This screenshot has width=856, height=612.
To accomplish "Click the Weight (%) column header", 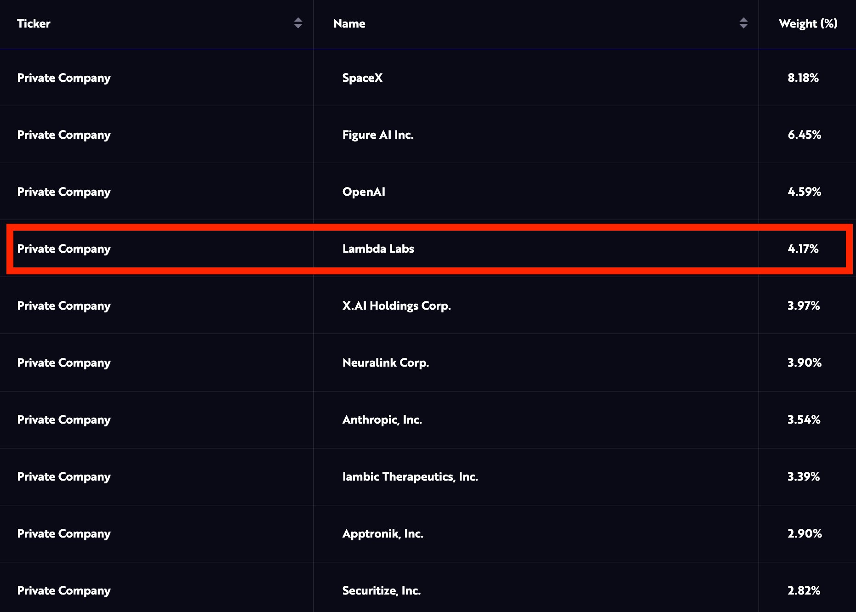I will (808, 23).
